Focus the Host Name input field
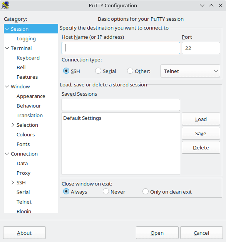This screenshot has width=226, height=242. (121, 48)
